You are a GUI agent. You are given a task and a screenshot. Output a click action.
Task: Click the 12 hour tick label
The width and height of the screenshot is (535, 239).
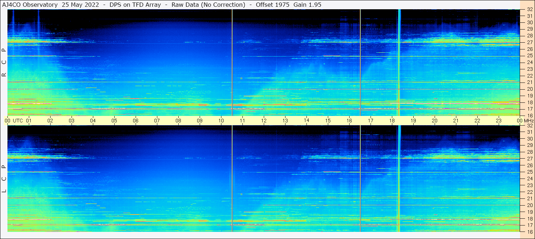[264, 121]
